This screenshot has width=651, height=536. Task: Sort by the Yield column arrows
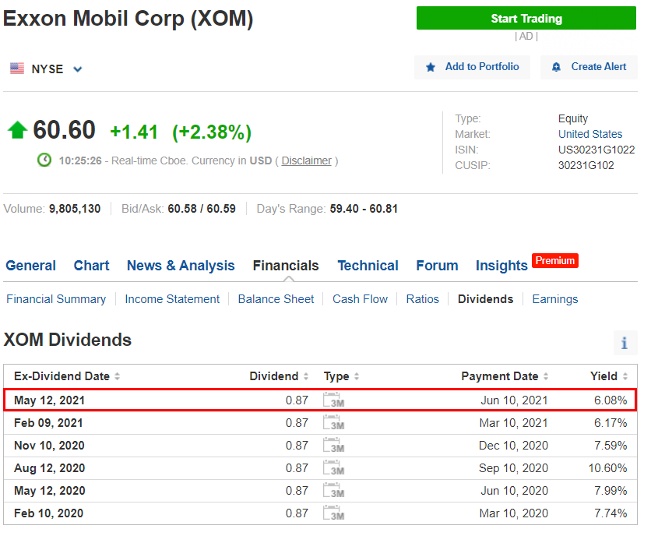pos(625,376)
